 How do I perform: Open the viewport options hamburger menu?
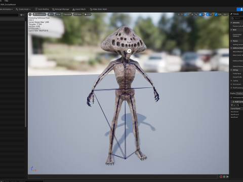[30, 15]
